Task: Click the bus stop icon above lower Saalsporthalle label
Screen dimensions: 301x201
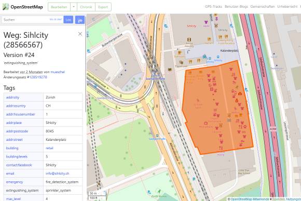Action: coord(157,136)
